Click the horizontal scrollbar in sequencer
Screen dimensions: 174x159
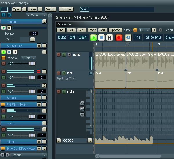pos(130,156)
